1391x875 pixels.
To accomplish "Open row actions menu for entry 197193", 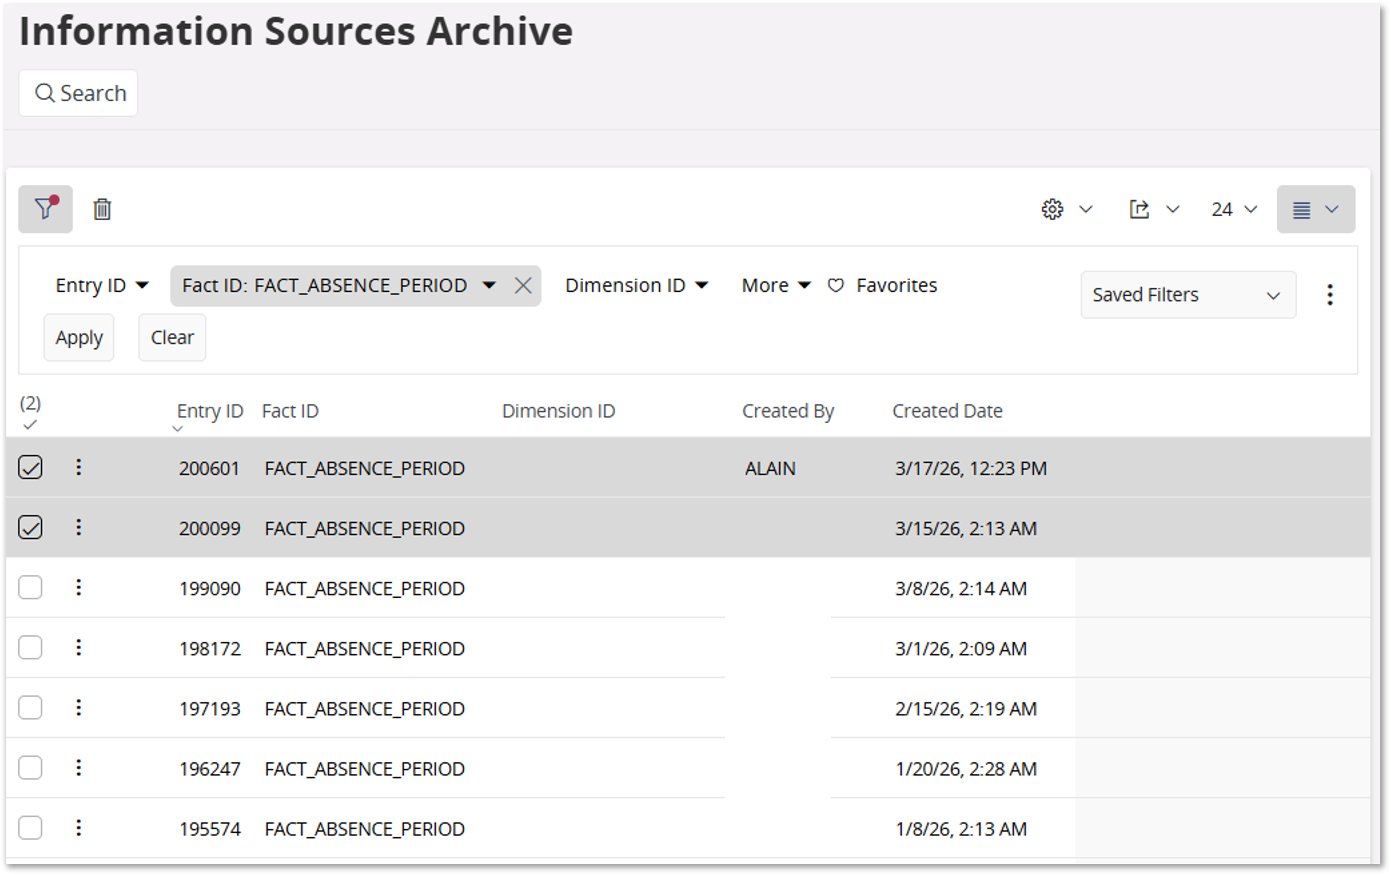I will (78, 708).
